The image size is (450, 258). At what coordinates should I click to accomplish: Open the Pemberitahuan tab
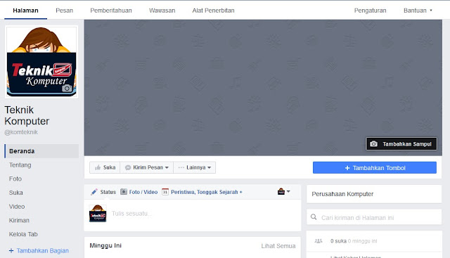tap(111, 11)
